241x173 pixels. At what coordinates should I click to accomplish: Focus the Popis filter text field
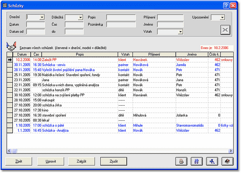pos(121,18)
